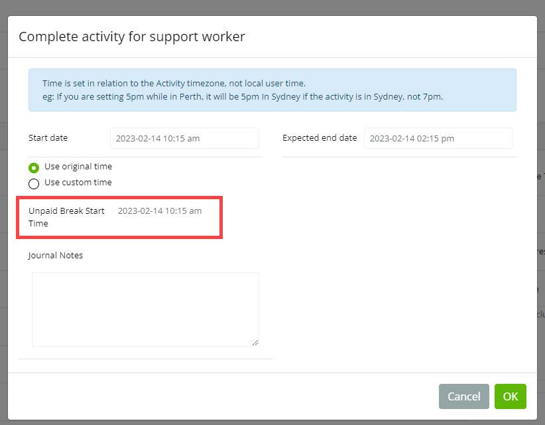Click the Journal Notes textarea resize handle
Screen dimensions: 545x425
pos(255,342)
